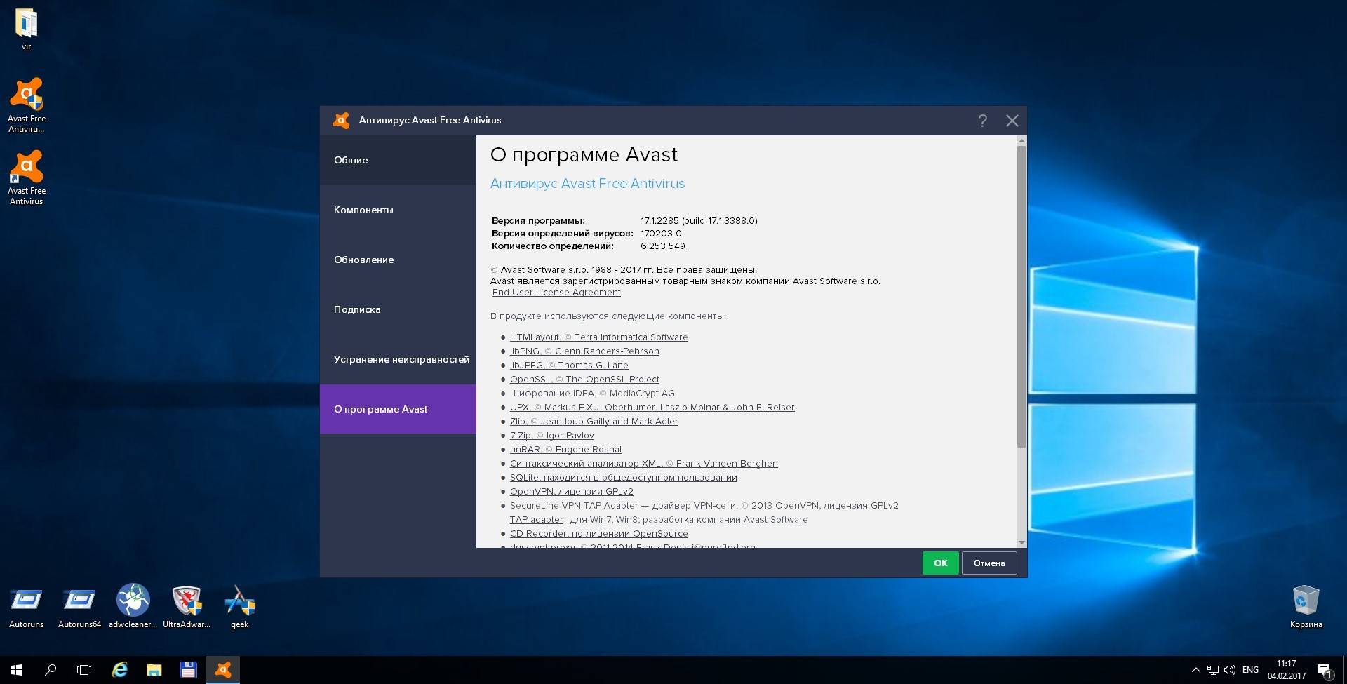
Task: Open the vir folder on desktop
Action: pos(26,29)
